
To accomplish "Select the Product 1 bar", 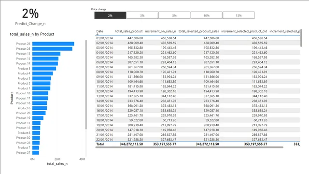I will tap(41, 88).
